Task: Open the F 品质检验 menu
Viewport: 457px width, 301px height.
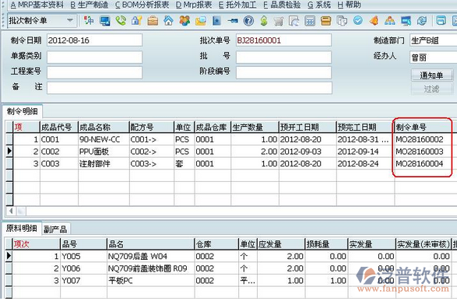Action: pos(282,5)
